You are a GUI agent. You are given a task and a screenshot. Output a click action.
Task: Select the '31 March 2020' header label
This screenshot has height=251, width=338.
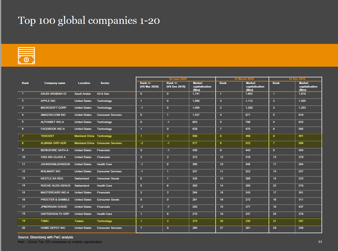(x=244, y=79)
